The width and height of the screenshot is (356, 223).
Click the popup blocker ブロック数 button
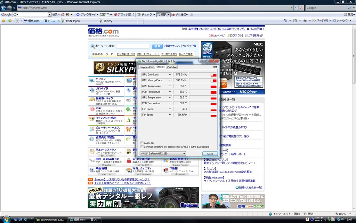tap(124, 14)
